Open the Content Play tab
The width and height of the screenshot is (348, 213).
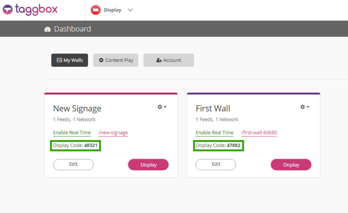[x=116, y=60]
